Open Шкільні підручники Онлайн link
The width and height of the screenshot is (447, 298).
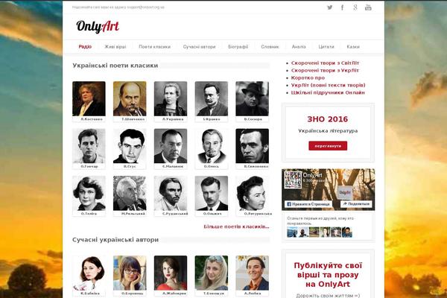(x=328, y=92)
